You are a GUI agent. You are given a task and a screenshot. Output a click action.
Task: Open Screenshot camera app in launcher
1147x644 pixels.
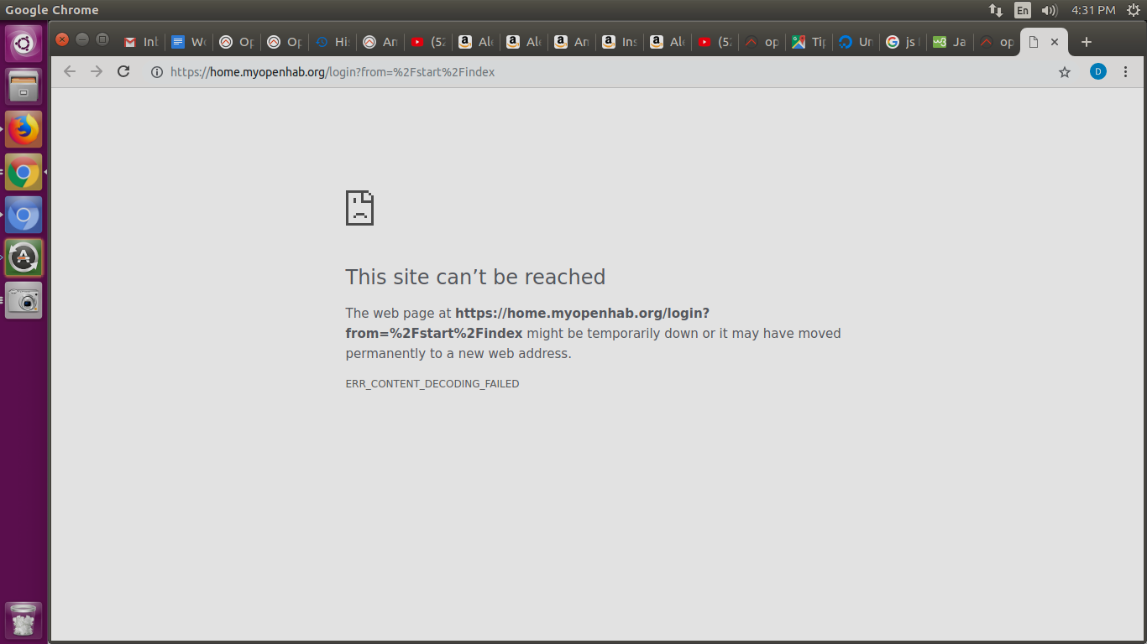[x=24, y=300]
